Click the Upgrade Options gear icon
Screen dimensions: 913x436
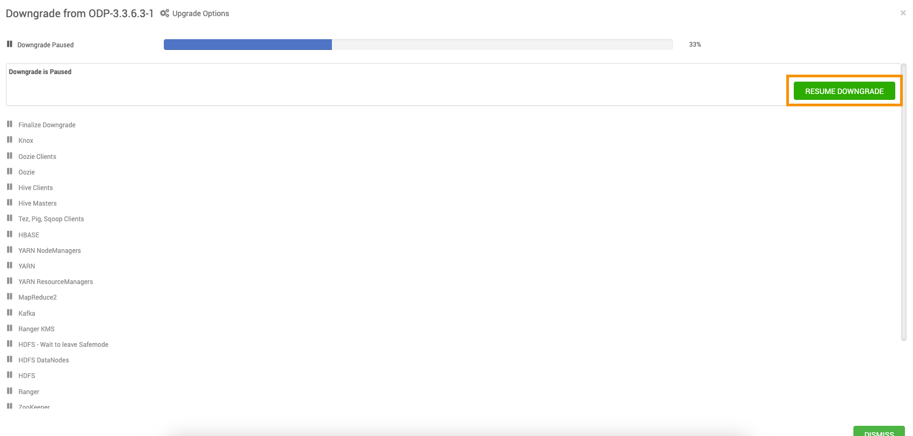click(x=164, y=13)
